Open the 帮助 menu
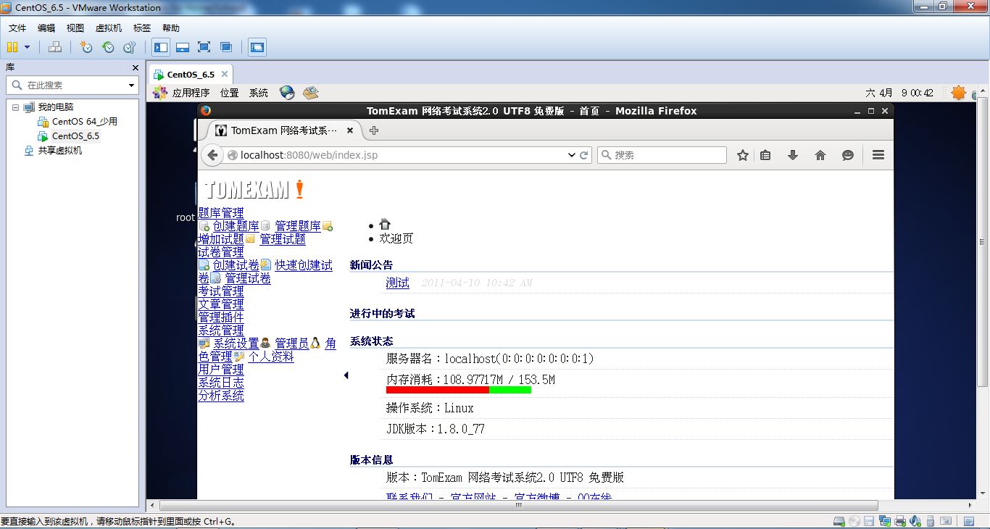This screenshot has width=990, height=529. click(171, 28)
